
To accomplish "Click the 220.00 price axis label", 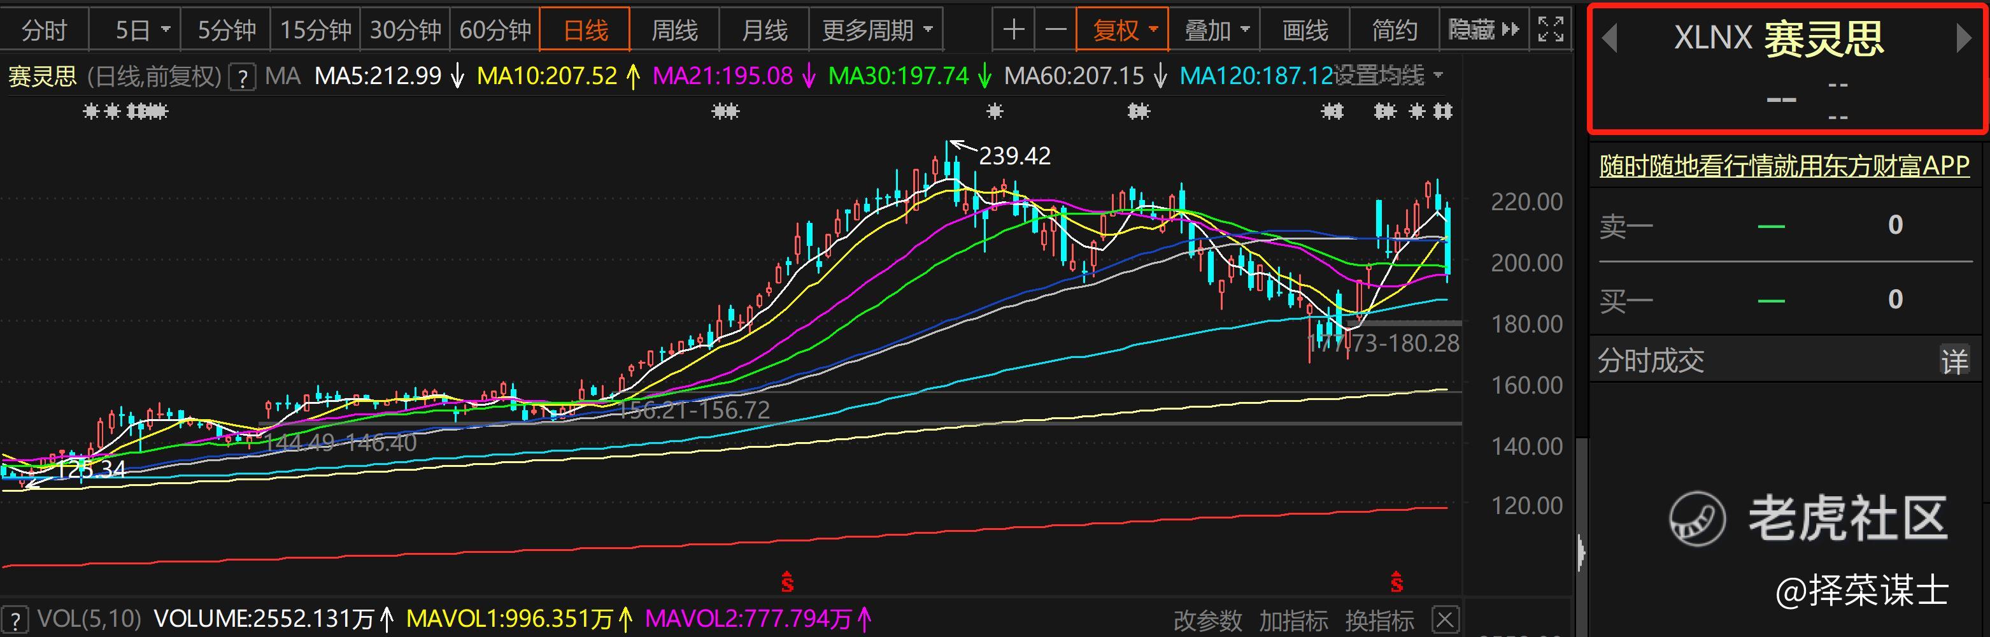I will [x=1526, y=202].
